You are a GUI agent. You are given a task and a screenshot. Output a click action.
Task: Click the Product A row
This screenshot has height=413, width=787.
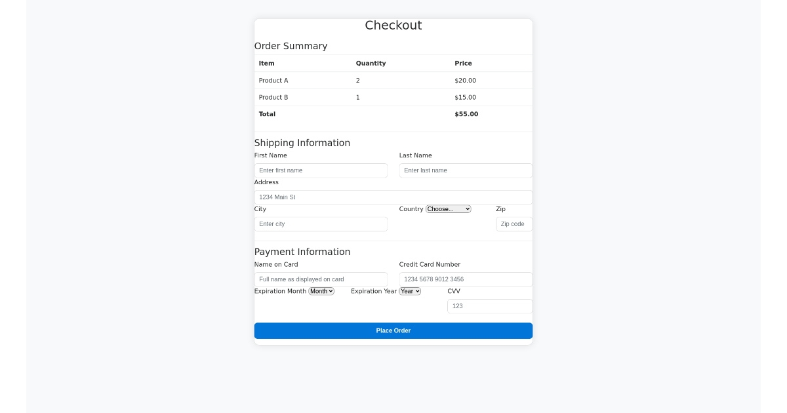(x=273, y=80)
